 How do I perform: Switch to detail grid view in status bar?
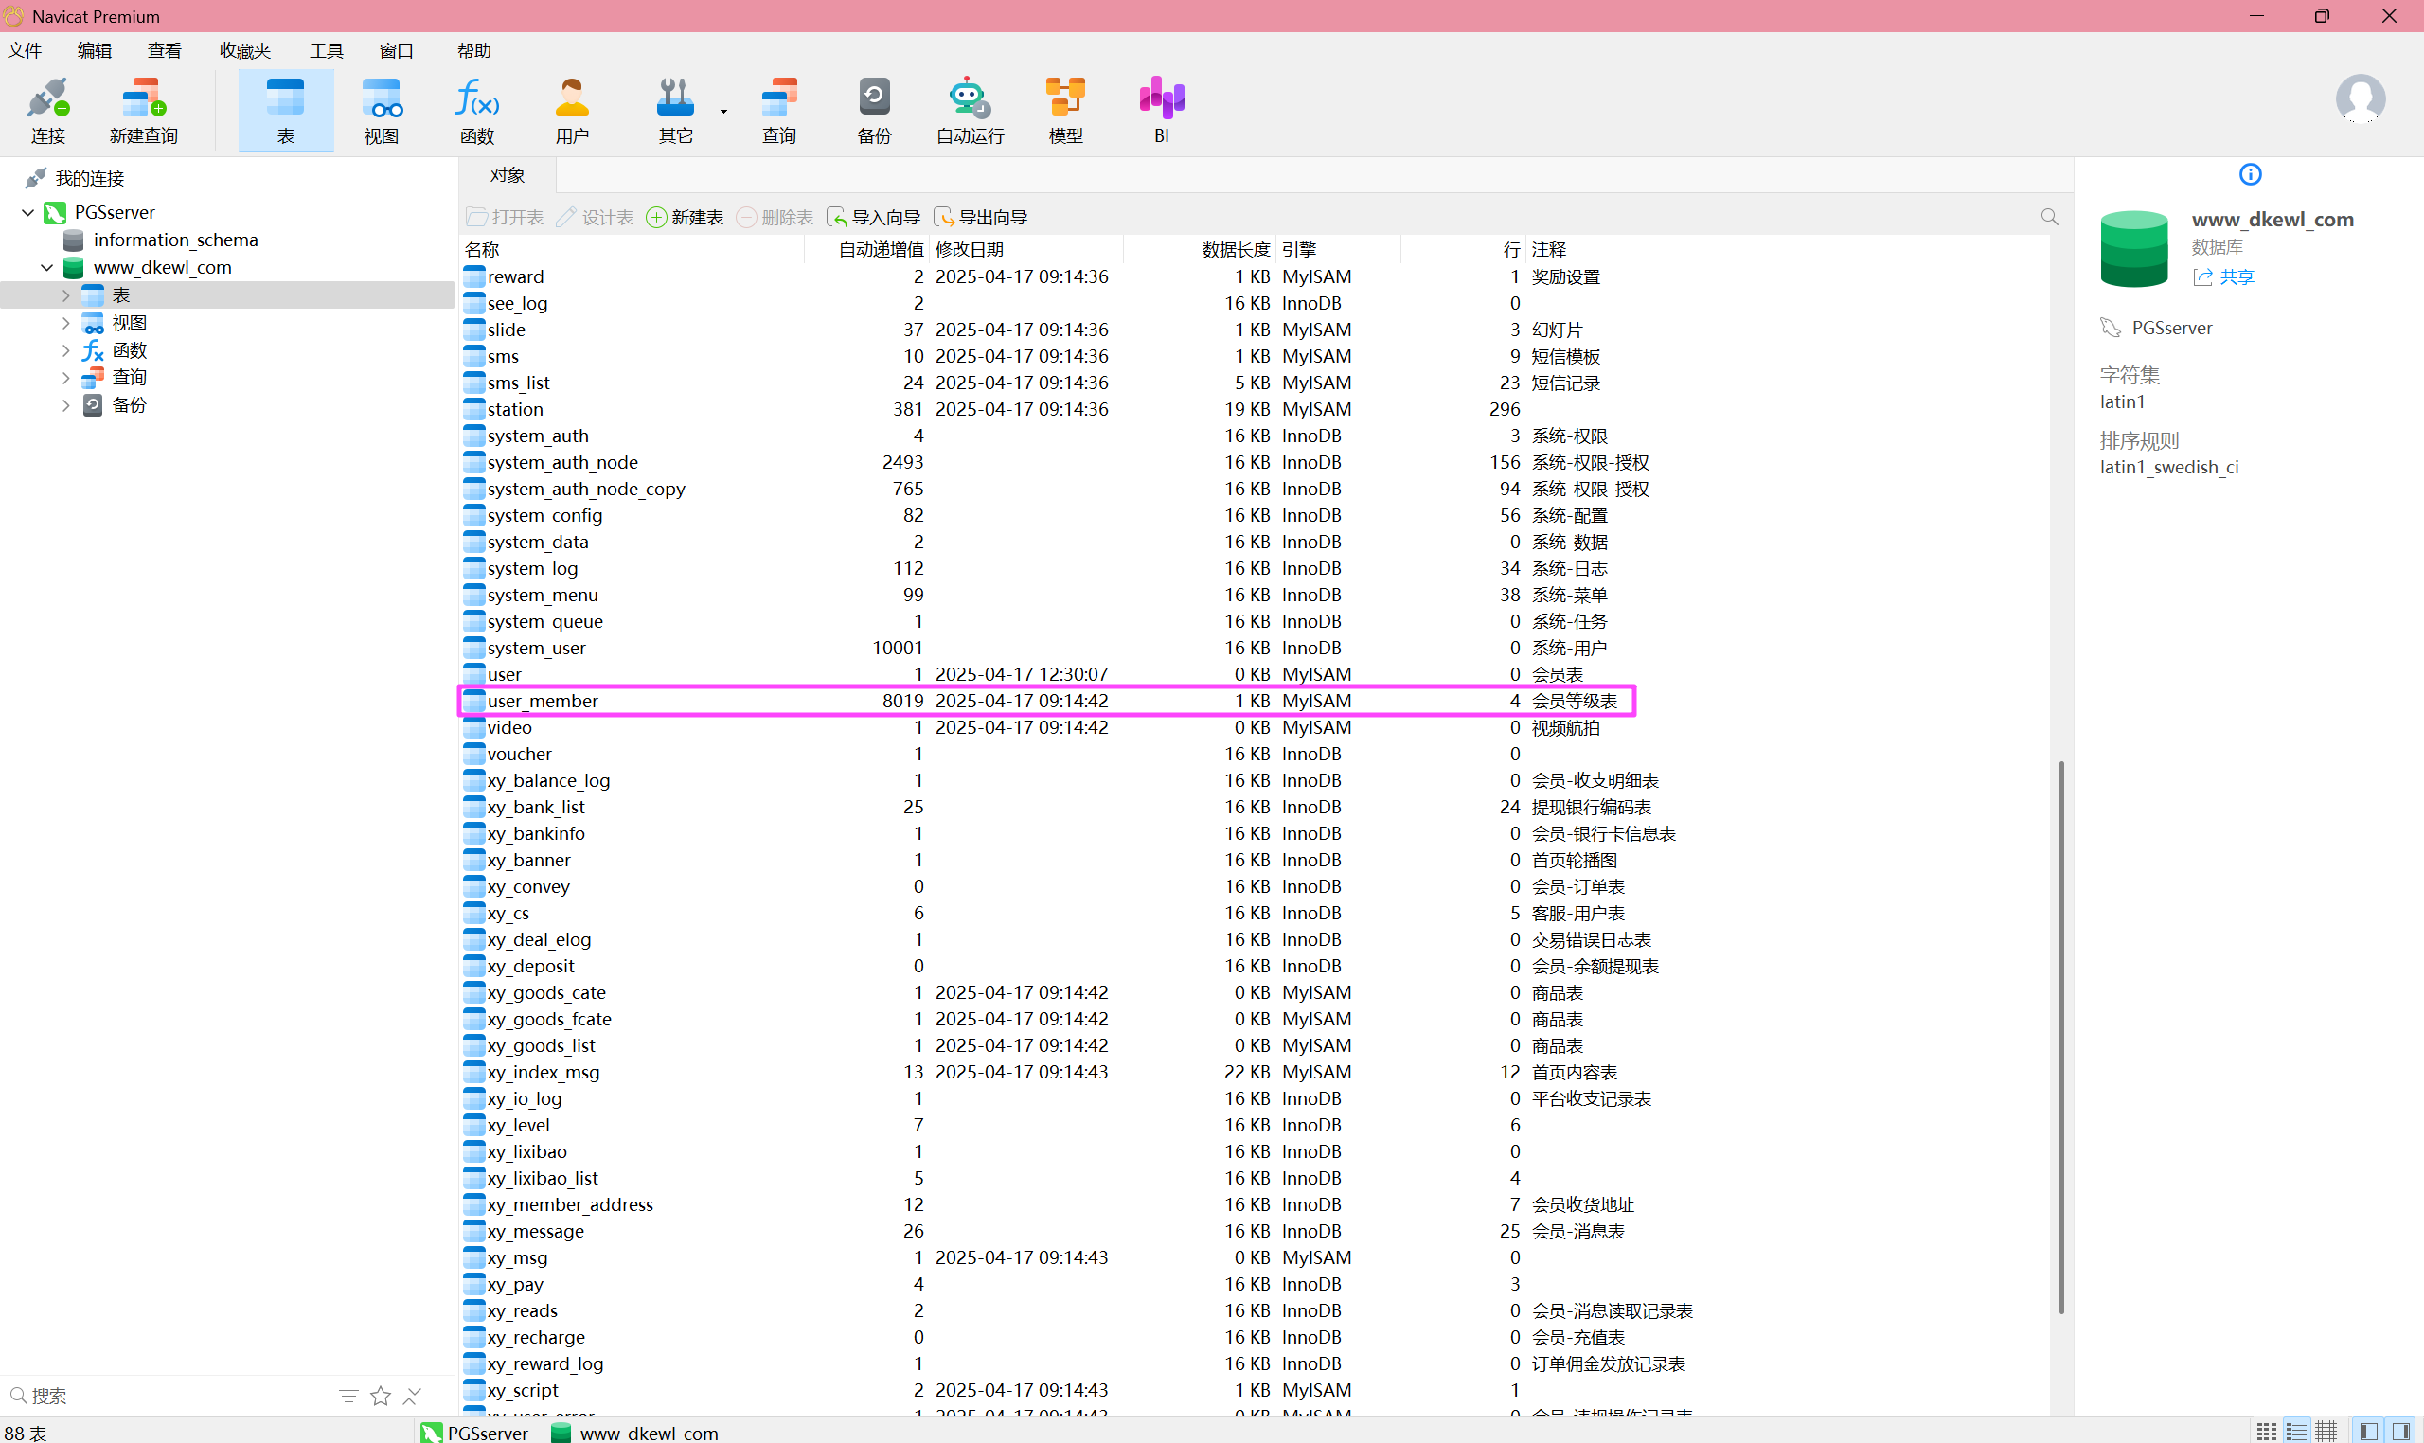[2326, 1432]
